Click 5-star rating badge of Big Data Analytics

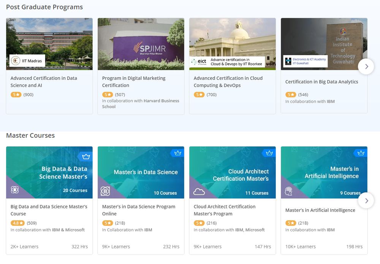[291, 95]
